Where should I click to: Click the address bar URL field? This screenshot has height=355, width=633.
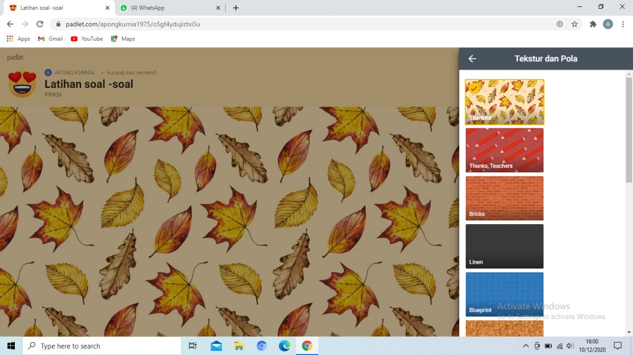click(297, 24)
